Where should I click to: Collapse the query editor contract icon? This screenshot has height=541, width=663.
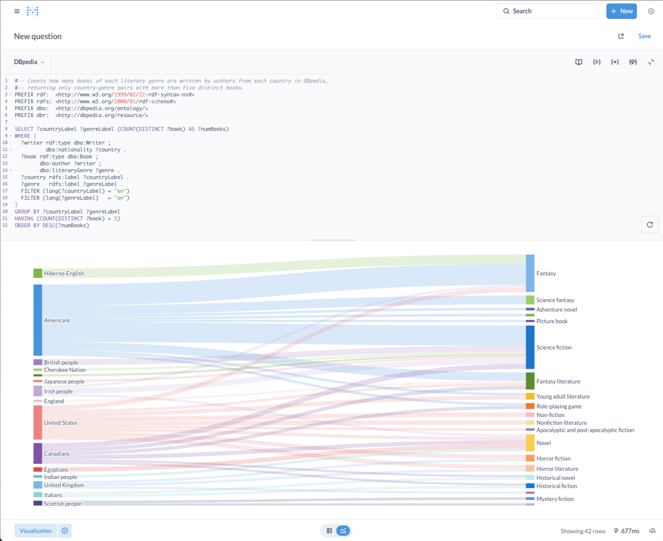(651, 62)
